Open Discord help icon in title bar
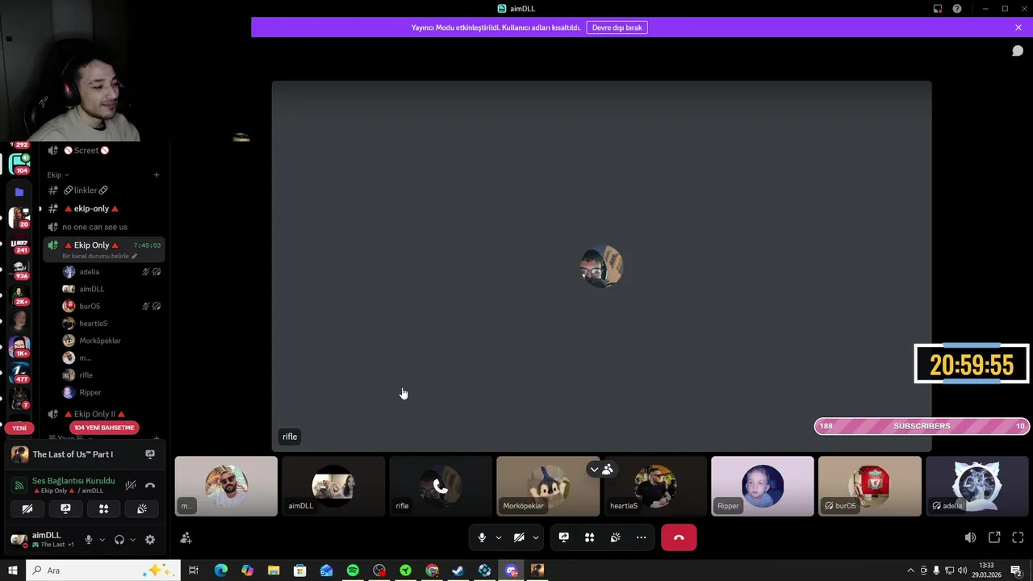 click(957, 9)
